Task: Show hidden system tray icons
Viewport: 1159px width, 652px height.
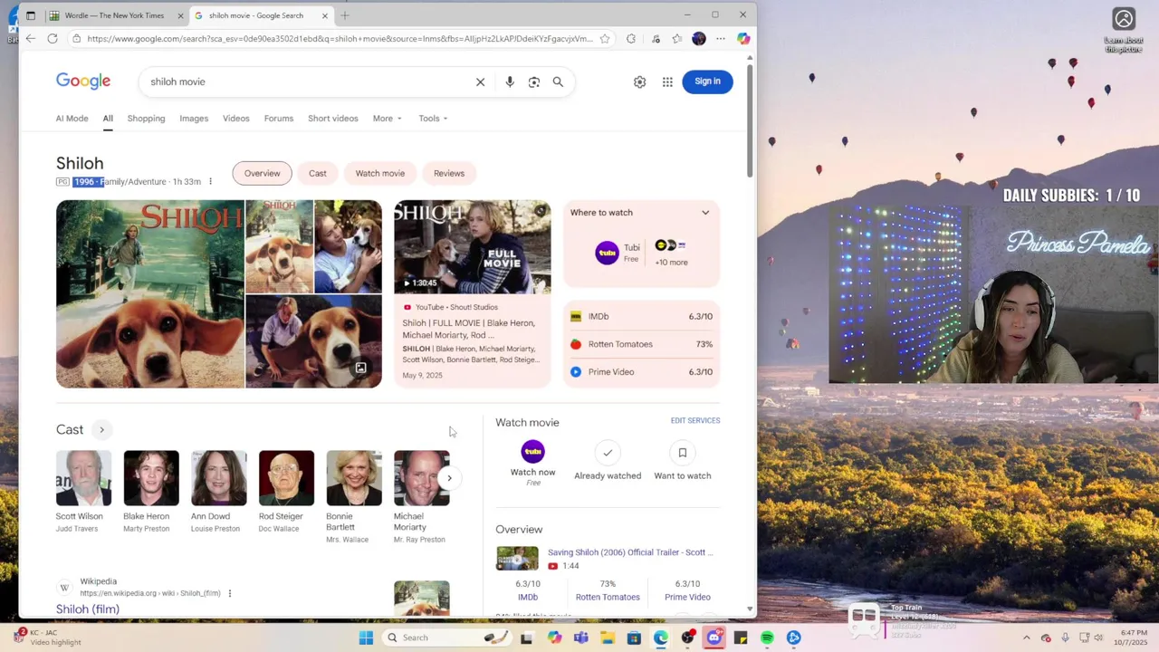Action: tap(1026, 638)
